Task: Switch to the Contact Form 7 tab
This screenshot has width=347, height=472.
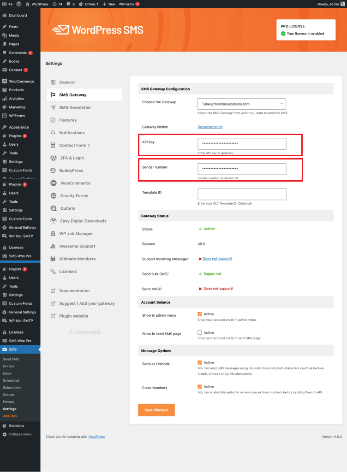Action: (x=74, y=145)
